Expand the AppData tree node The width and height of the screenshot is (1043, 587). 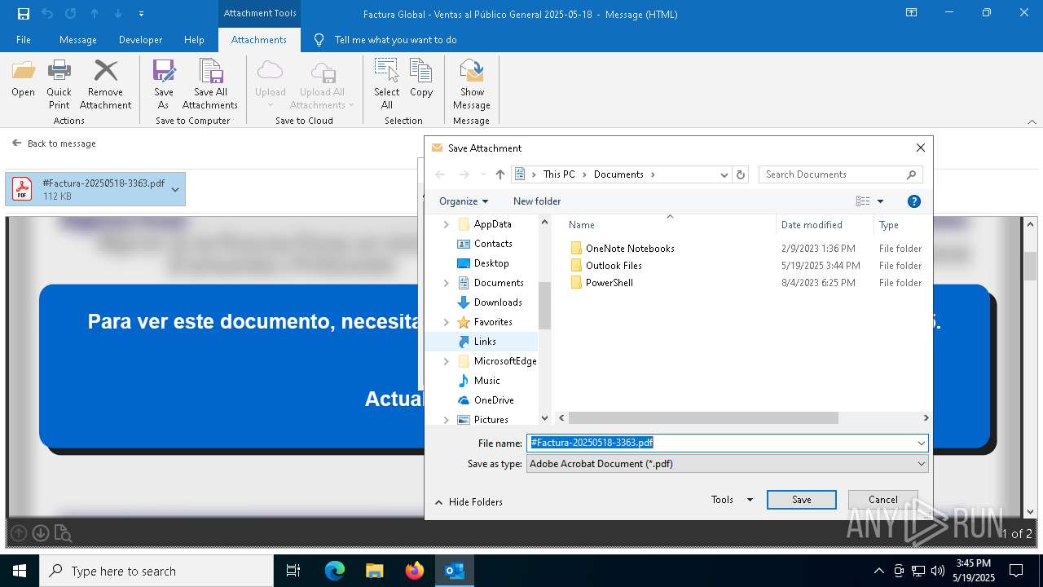[446, 224]
